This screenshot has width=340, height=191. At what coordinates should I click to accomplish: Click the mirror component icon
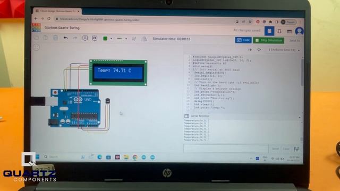(144, 39)
